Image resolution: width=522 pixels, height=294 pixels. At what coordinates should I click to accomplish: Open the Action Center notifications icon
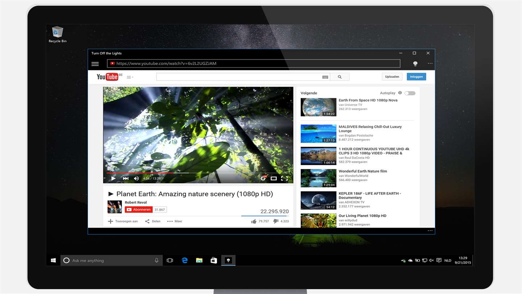point(439,260)
